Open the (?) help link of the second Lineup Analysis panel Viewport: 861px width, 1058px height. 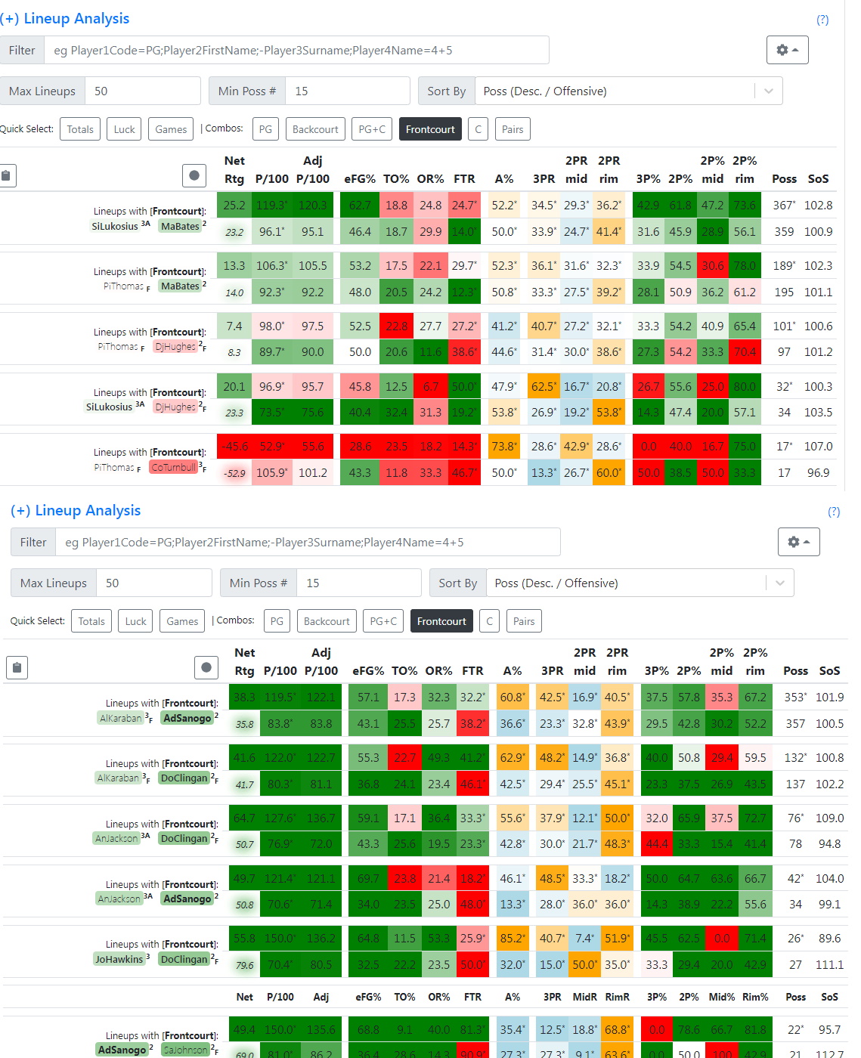pos(834,512)
